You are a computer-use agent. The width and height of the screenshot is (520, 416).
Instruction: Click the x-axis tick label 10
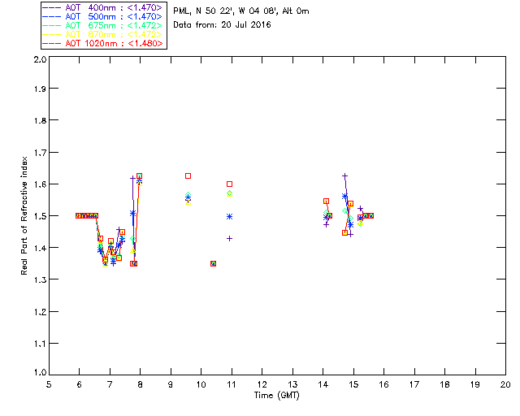pyautogui.click(x=201, y=384)
